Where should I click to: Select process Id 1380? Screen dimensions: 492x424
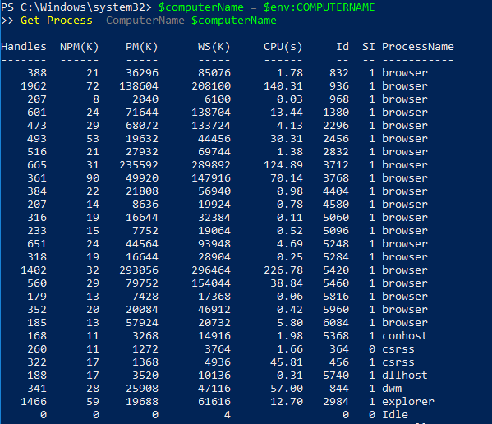pyautogui.click(x=336, y=113)
